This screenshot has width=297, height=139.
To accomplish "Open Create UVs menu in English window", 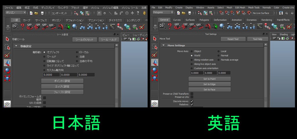I will coord(288,8).
